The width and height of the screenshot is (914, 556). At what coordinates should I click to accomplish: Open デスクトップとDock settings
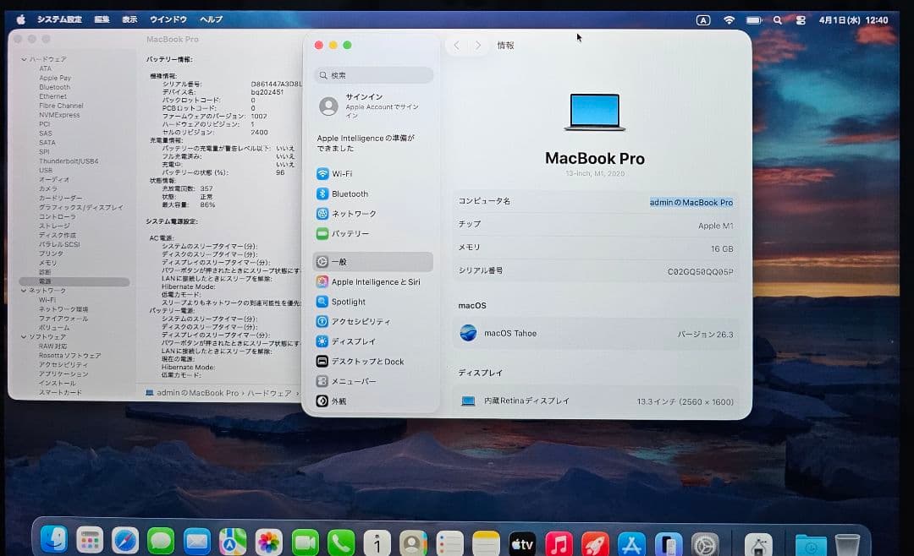373,361
